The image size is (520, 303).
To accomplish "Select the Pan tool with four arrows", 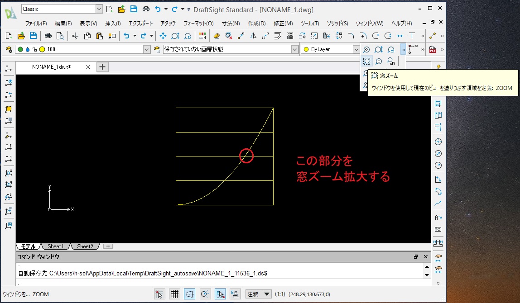I will (x=163, y=36).
